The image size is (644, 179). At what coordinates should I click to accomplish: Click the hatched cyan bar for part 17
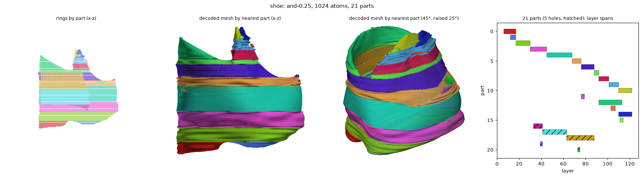click(x=555, y=132)
